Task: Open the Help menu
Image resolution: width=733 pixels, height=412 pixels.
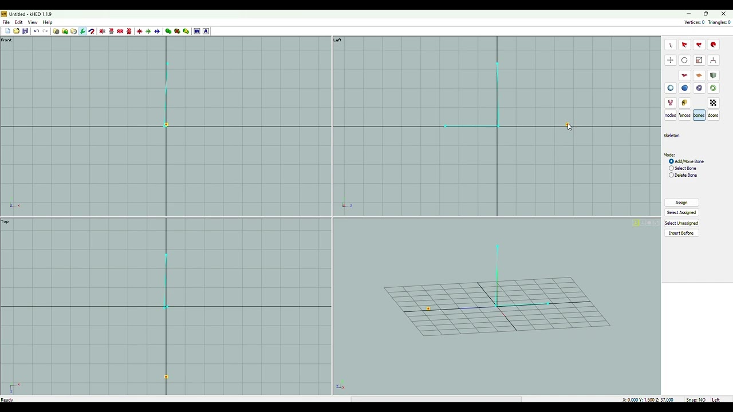Action: (48, 22)
